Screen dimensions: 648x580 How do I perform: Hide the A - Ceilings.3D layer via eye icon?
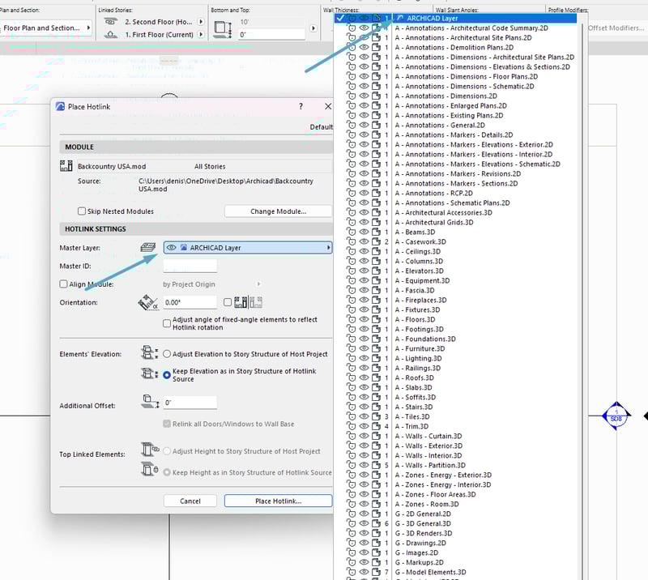(364, 252)
